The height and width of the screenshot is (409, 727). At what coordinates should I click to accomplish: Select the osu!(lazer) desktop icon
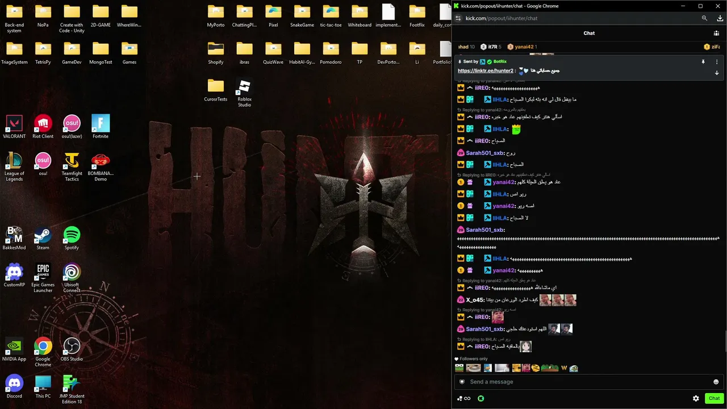72,127
